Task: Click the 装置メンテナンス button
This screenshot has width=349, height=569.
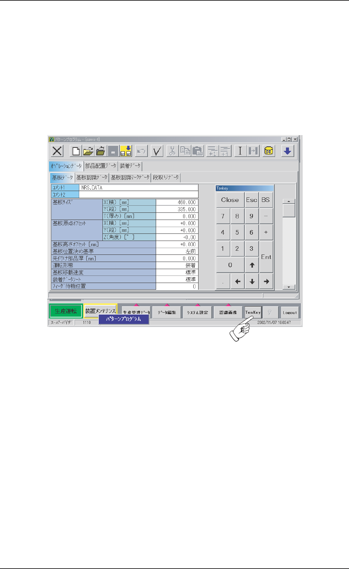Action: (100, 311)
